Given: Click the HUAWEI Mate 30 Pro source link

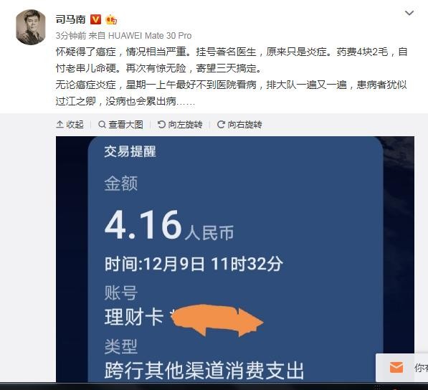Looking at the screenshot, I should point(150,35).
